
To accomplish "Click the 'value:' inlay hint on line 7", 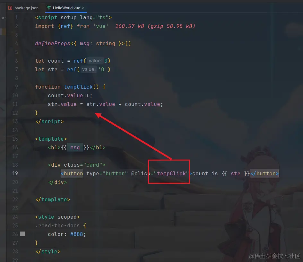I will click(x=89, y=69).
